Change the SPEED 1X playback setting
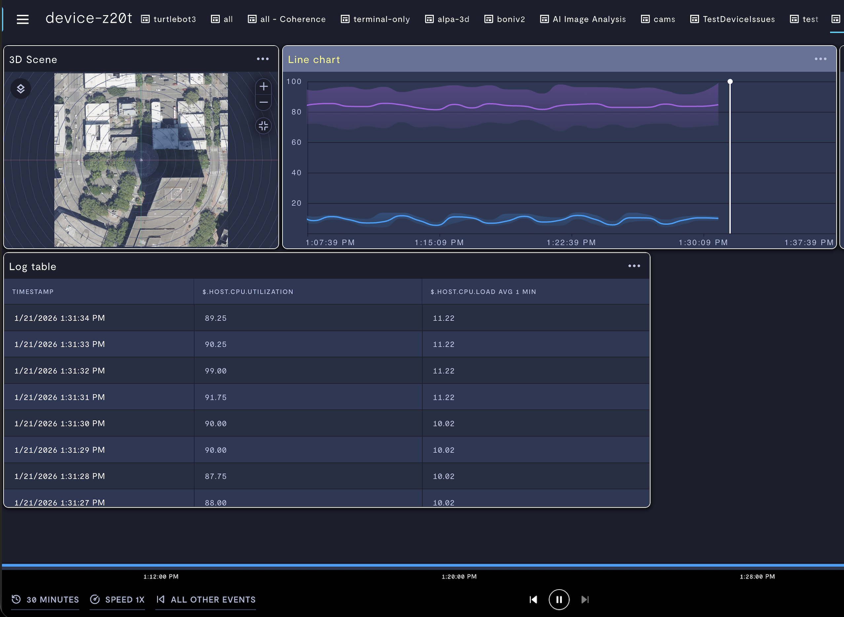The width and height of the screenshot is (844, 617). point(117,599)
